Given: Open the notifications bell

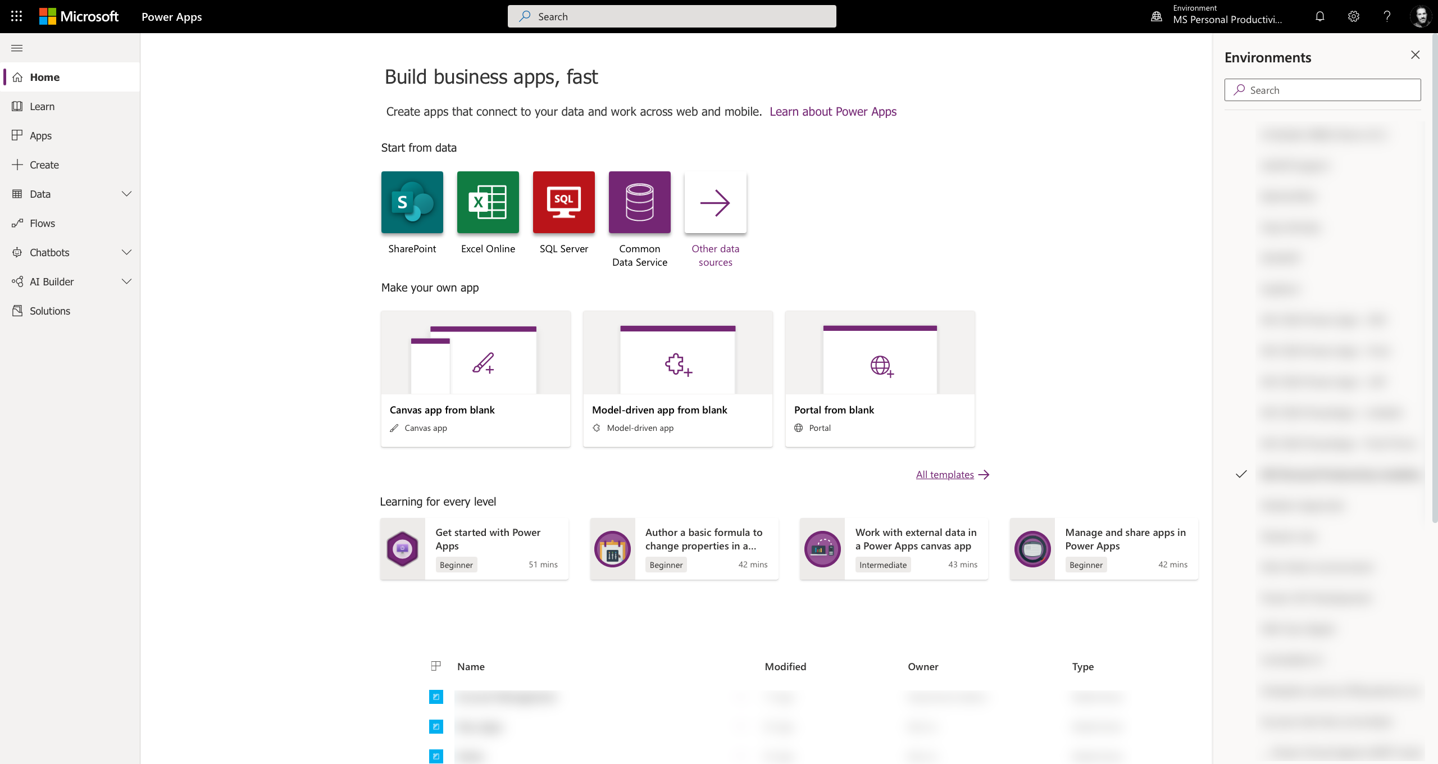Looking at the screenshot, I should pyautogui.click(x=1319, y=16).
